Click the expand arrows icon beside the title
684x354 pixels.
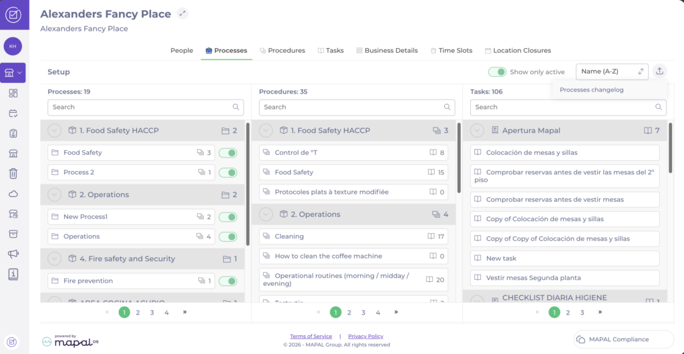(x=182, y=13)
